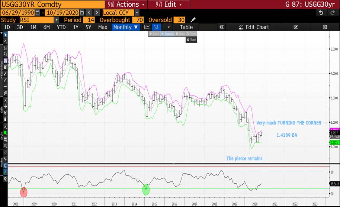The image size is (340, 207).
Task: Click the undo arrow icon
Action: pyautogui.click(x=321, y=13)
